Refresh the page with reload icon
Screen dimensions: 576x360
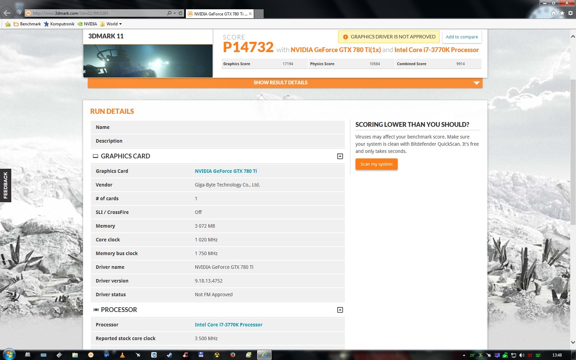[180, 13]
